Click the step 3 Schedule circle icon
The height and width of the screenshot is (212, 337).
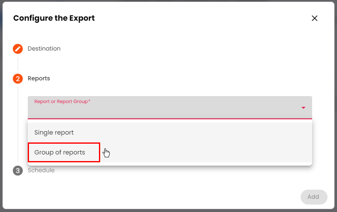18,171
